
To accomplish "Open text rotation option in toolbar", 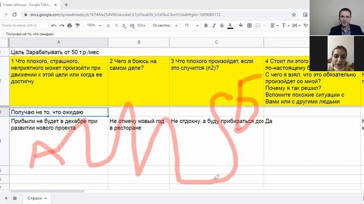I will coord(306,25).
